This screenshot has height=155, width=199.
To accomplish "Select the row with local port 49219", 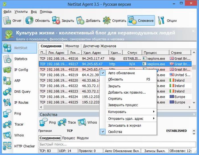I will click(115, 75).
